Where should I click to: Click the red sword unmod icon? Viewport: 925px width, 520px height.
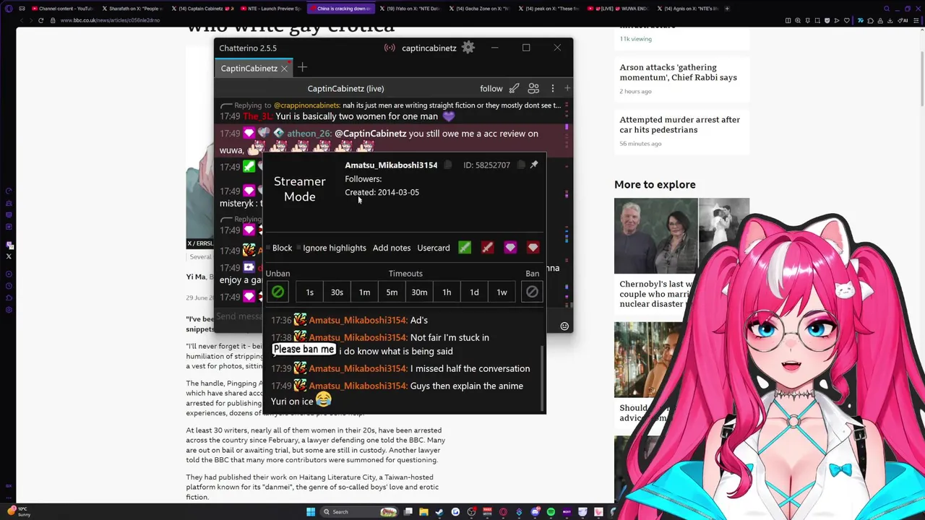pyautogui.click(x=488, y=248)
